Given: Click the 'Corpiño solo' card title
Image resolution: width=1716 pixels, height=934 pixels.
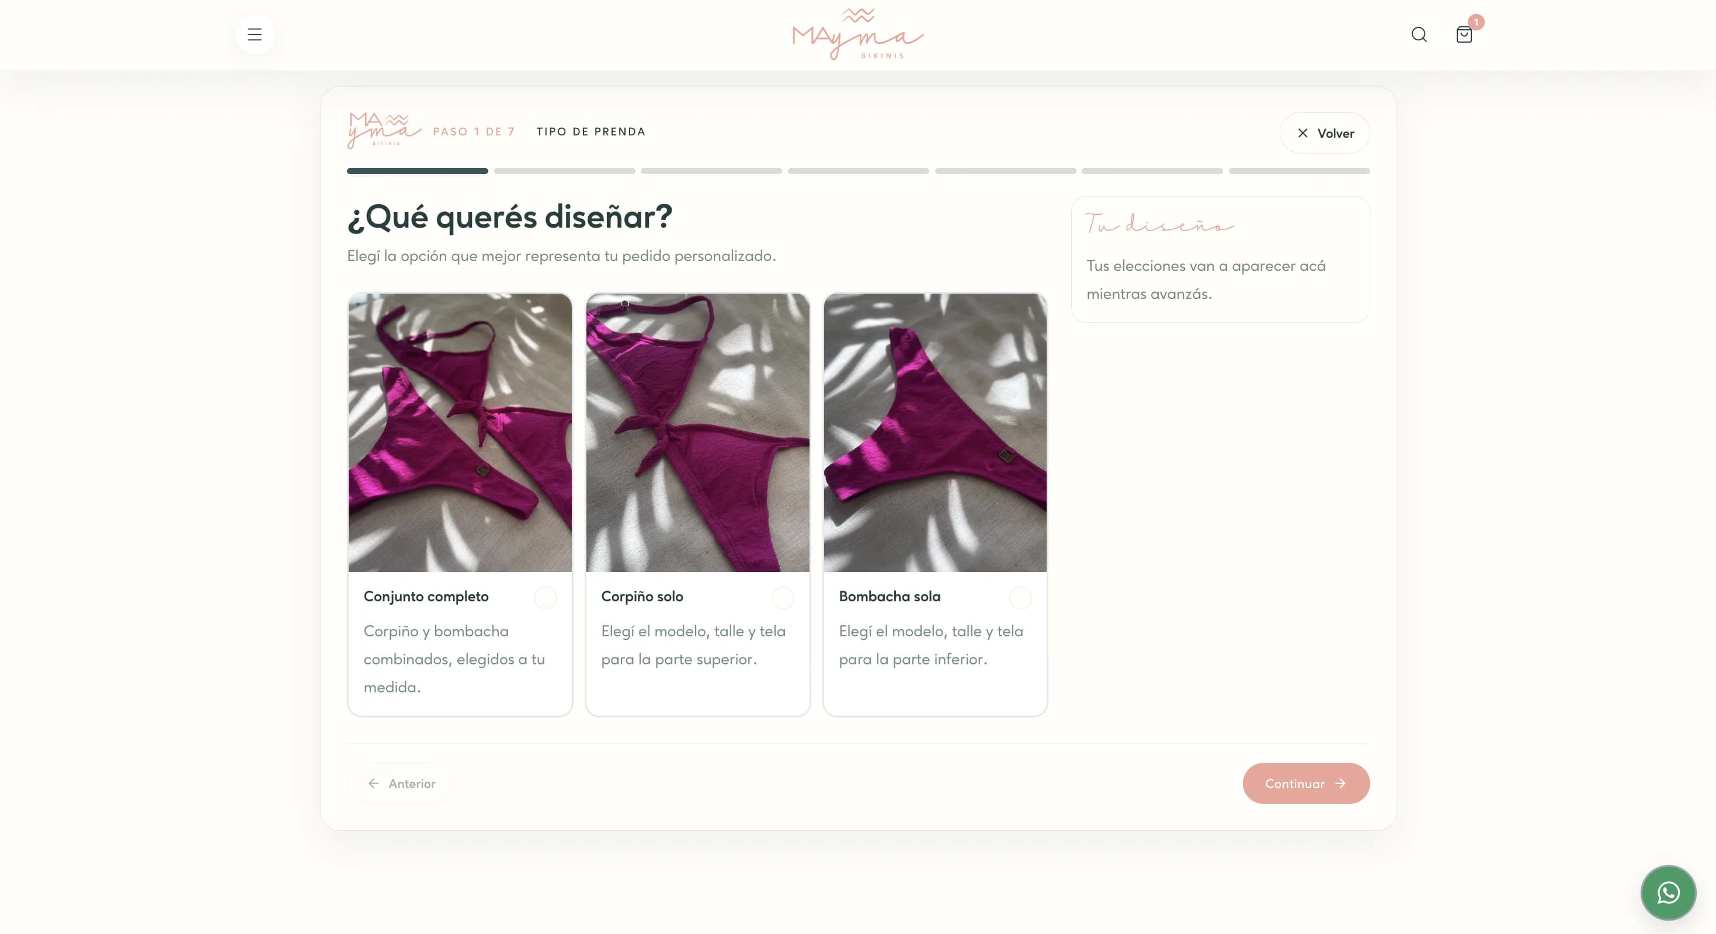Looking at the screenshot, I should [x=642, y=597].
